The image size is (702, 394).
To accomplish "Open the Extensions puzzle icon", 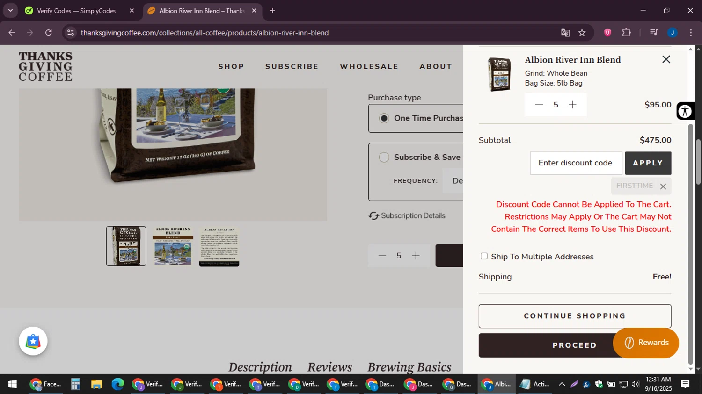I will pos(627,33).
